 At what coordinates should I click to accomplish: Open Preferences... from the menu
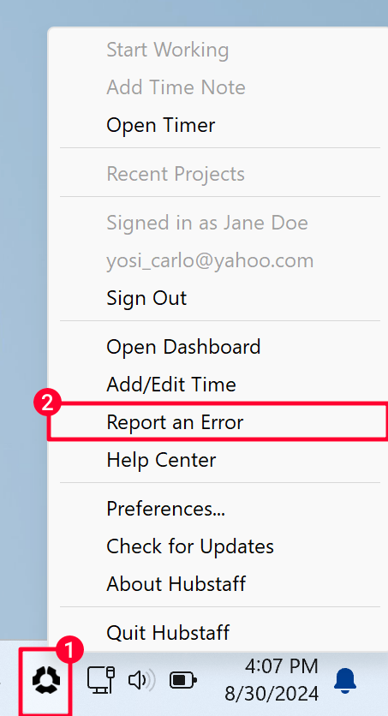[x=165, y=508]
